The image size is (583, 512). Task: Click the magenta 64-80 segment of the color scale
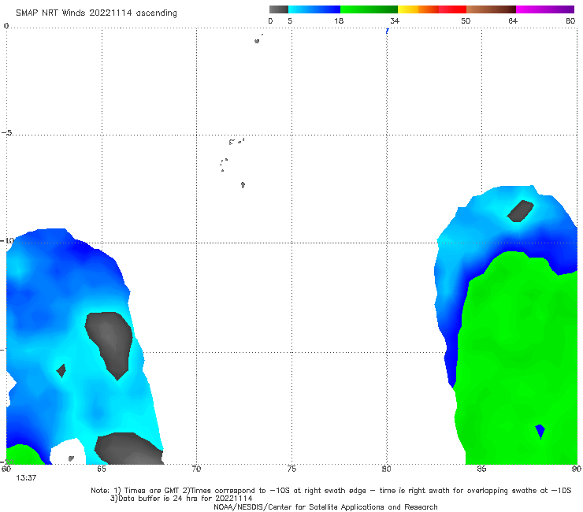point(545,9)
